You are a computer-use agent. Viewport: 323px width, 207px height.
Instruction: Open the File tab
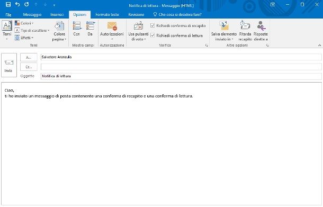[8, 15]
